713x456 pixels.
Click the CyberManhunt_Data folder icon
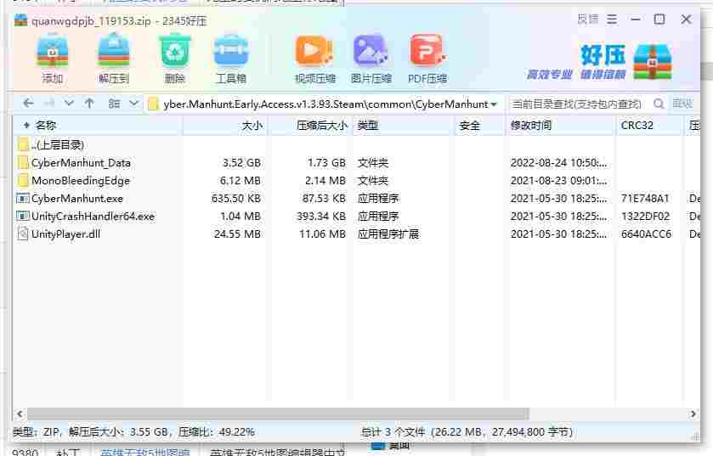tap(23, 162)
